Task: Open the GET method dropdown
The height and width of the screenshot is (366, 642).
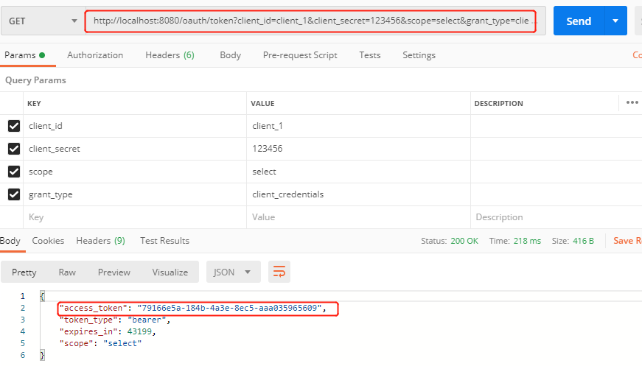Action: tap(43, 21)
